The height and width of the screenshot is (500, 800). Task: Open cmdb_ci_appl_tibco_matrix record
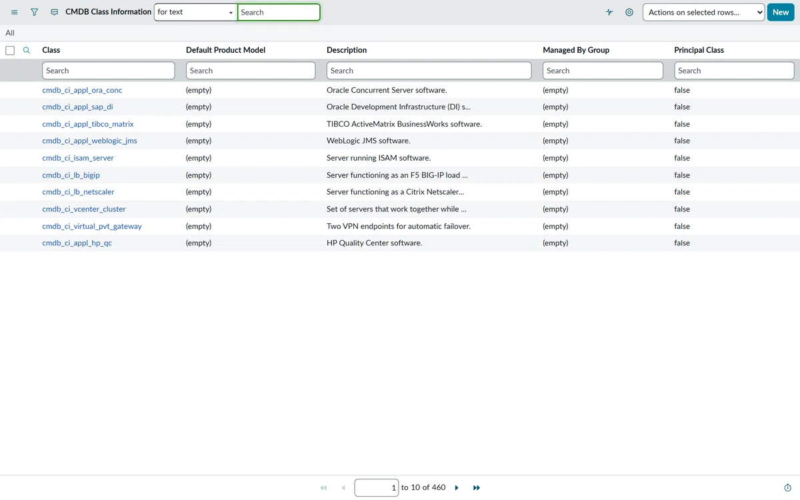pos(88,124)
